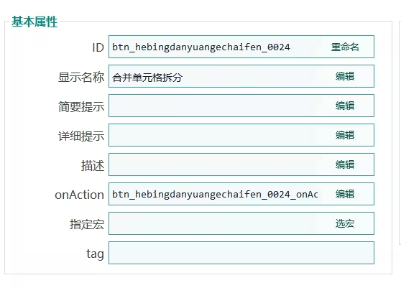Click the empty 简要提示 input box
The image size is (401, 288).
[215, 106]
